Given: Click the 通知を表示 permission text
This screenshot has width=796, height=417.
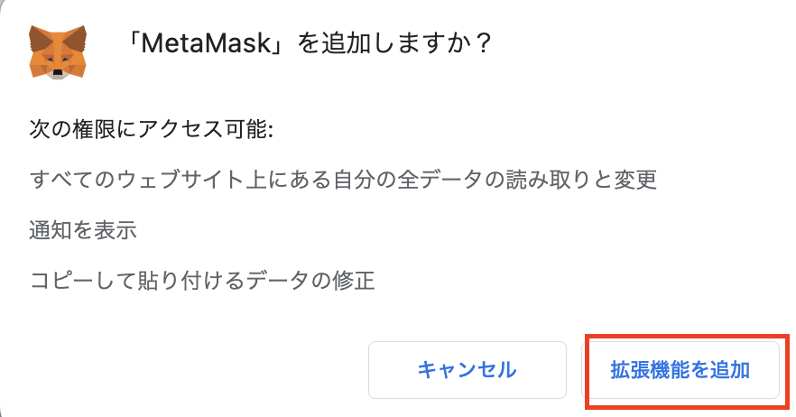Looking at the screenshot, I should coord(83,230).
